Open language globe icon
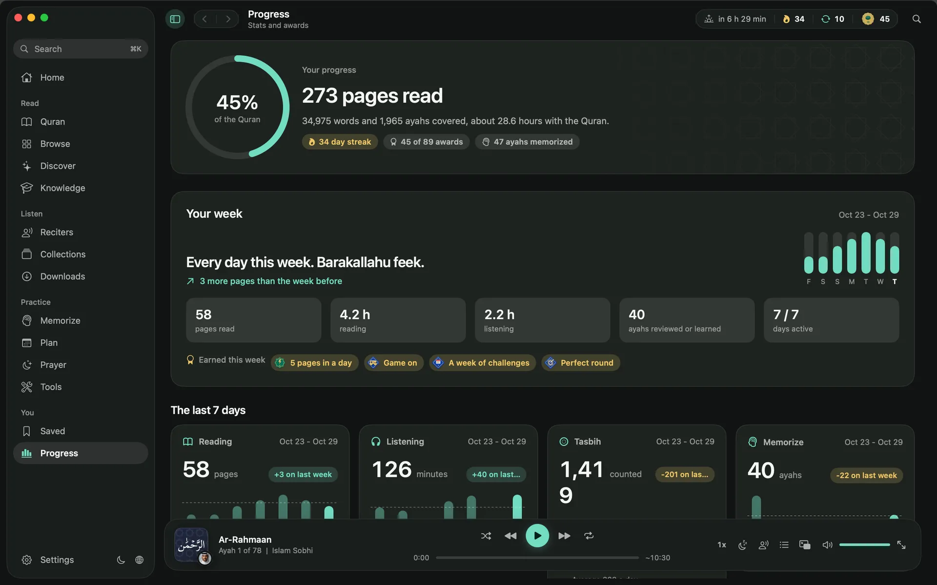The width and height of the screenshot is (937, 585). (140, 560)
